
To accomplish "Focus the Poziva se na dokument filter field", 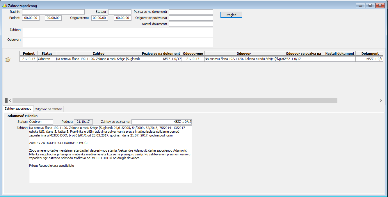I will pyautogui.click(x=191, y=12).
